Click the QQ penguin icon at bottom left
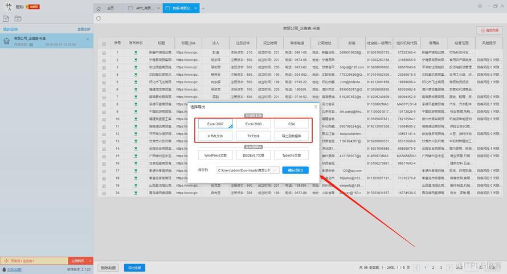Viewport: 507px width, 274px height. [x=4, y=269]
